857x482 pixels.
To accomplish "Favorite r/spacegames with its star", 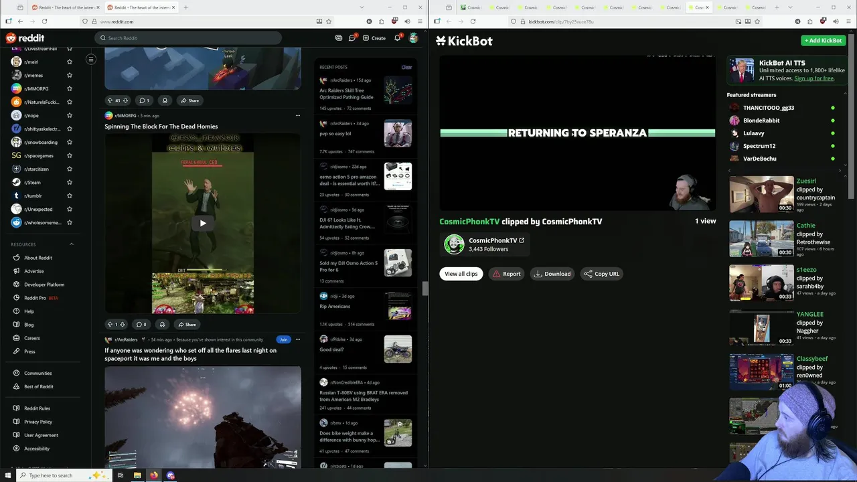I will (x=70, y=155).
